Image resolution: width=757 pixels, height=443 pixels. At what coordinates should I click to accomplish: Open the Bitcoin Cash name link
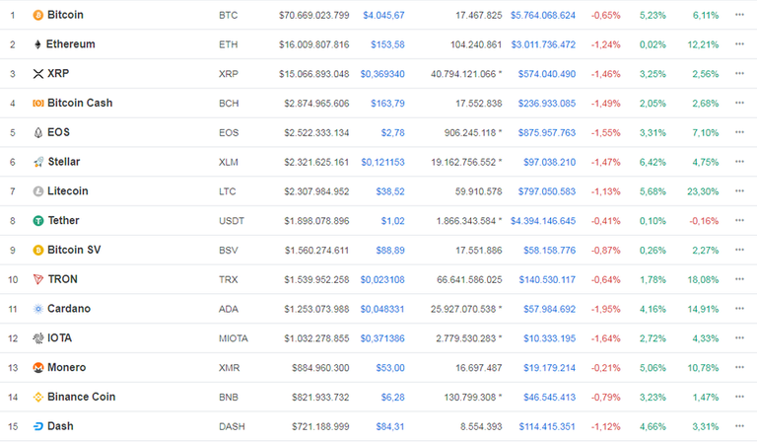click(x=80, y=103)
